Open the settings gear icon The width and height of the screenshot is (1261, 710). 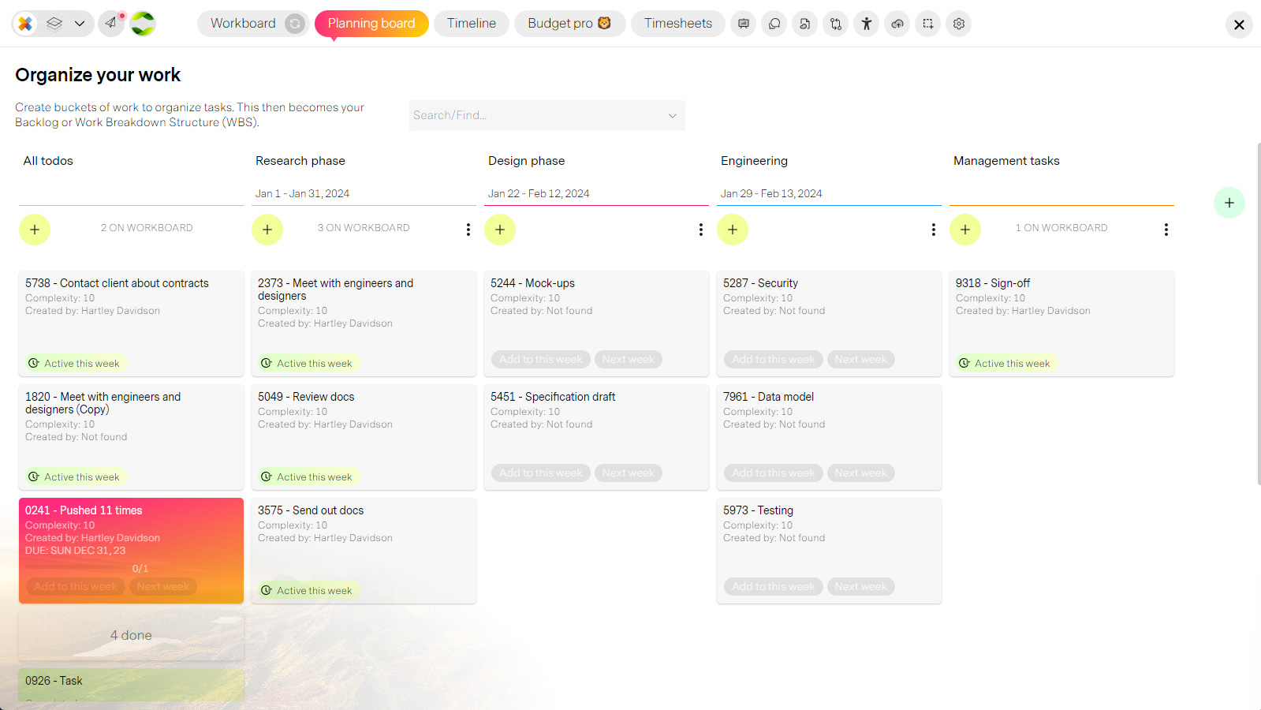point(959,24)
